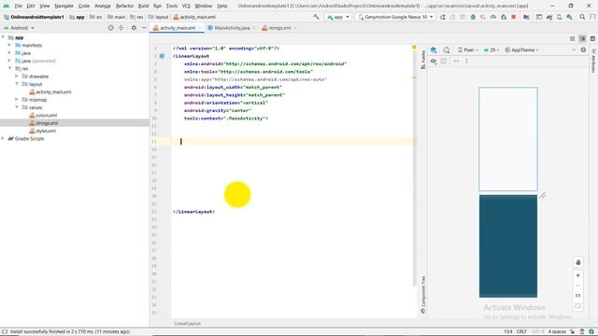This screenshot has width=598, height=336.
Task: Open Genymotion Google Nexus 10 device dropdown
Action: [395, 17]
